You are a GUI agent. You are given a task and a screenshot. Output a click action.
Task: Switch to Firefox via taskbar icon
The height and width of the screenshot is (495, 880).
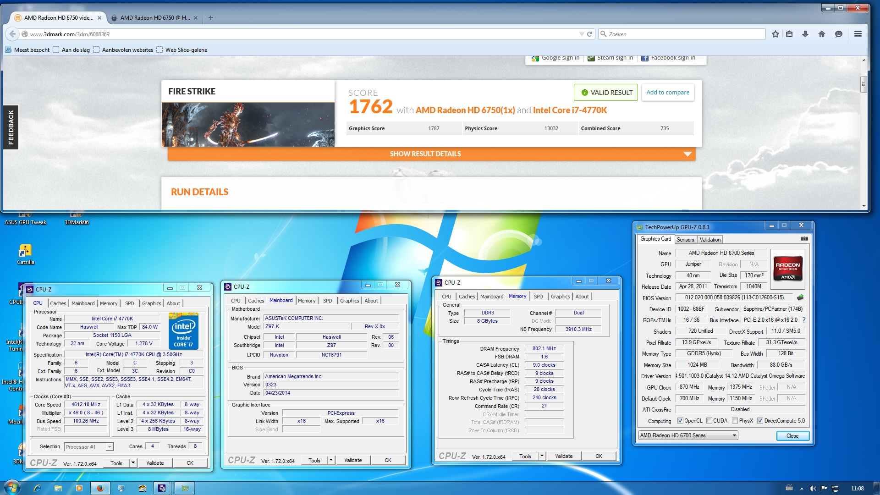100,488
